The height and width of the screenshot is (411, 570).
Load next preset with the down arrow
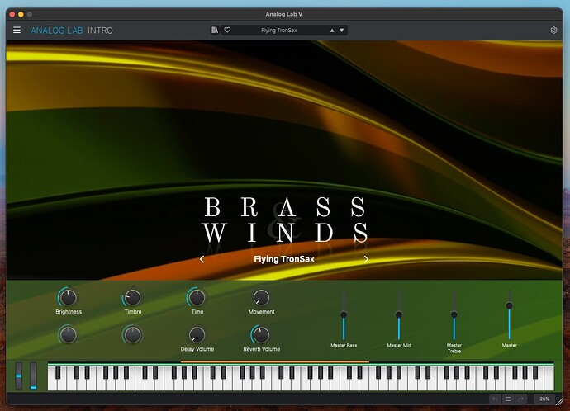[342, 31]
